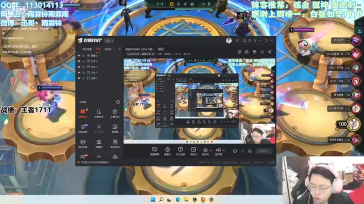Hide the 摄像头 1 source with its eye icon
This screenshot has height=204, width=364.
(x=79, y=55)
